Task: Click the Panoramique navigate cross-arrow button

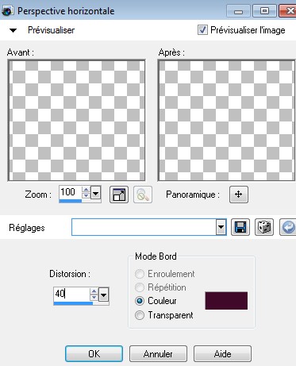Action: 239,195
